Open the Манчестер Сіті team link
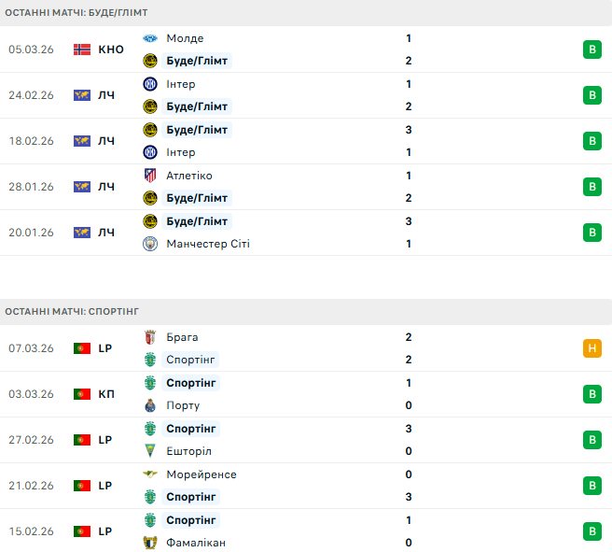Screen dimensions: 612x552 [x=207, y=244]
